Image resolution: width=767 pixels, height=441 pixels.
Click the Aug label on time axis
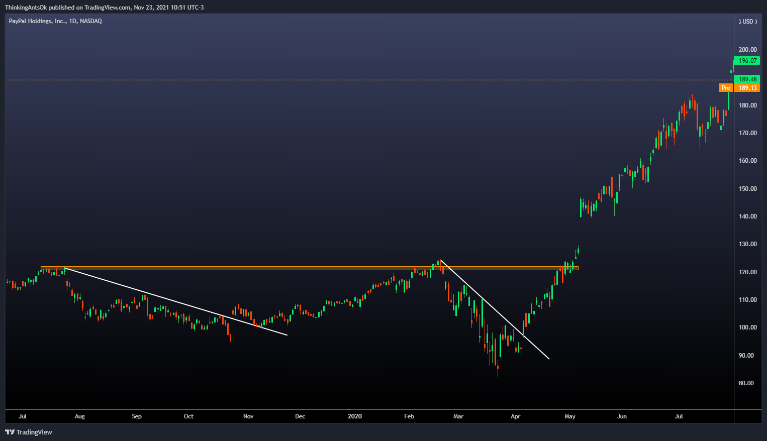[x=79, y=416]
